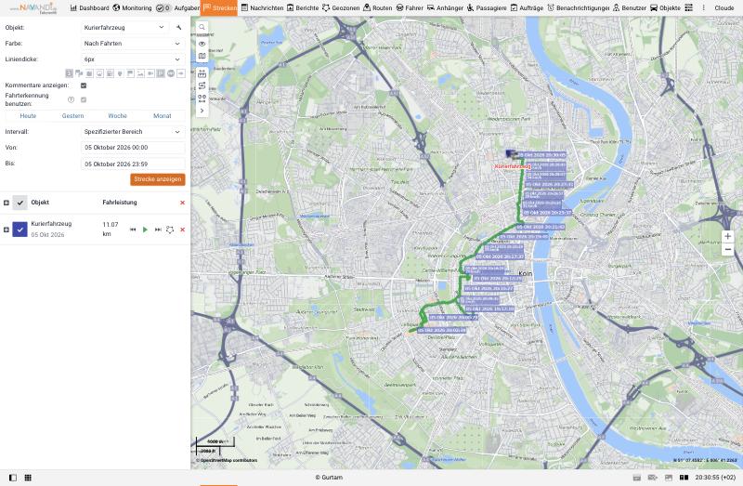Toggle the left panel layout icon in bottom bar
743x486 pixels.
coord(13,478)
